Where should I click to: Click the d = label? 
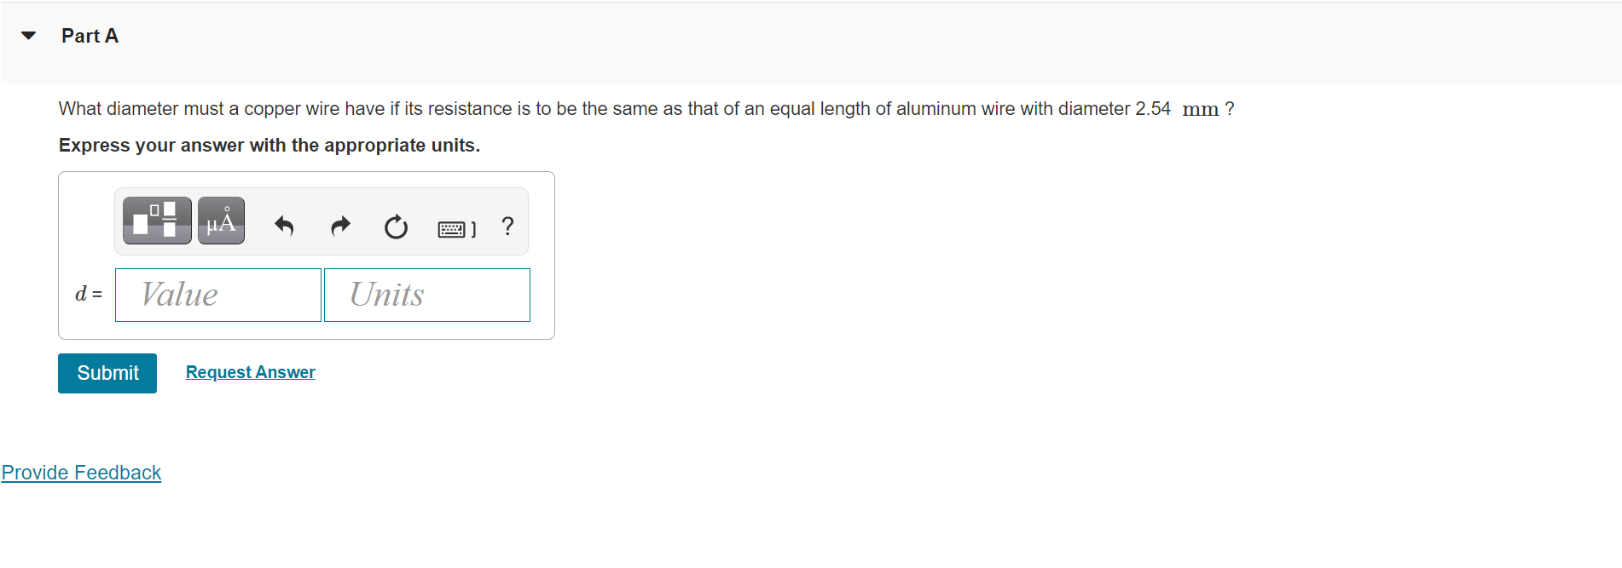pyautogui.click(x=88, y=295)
